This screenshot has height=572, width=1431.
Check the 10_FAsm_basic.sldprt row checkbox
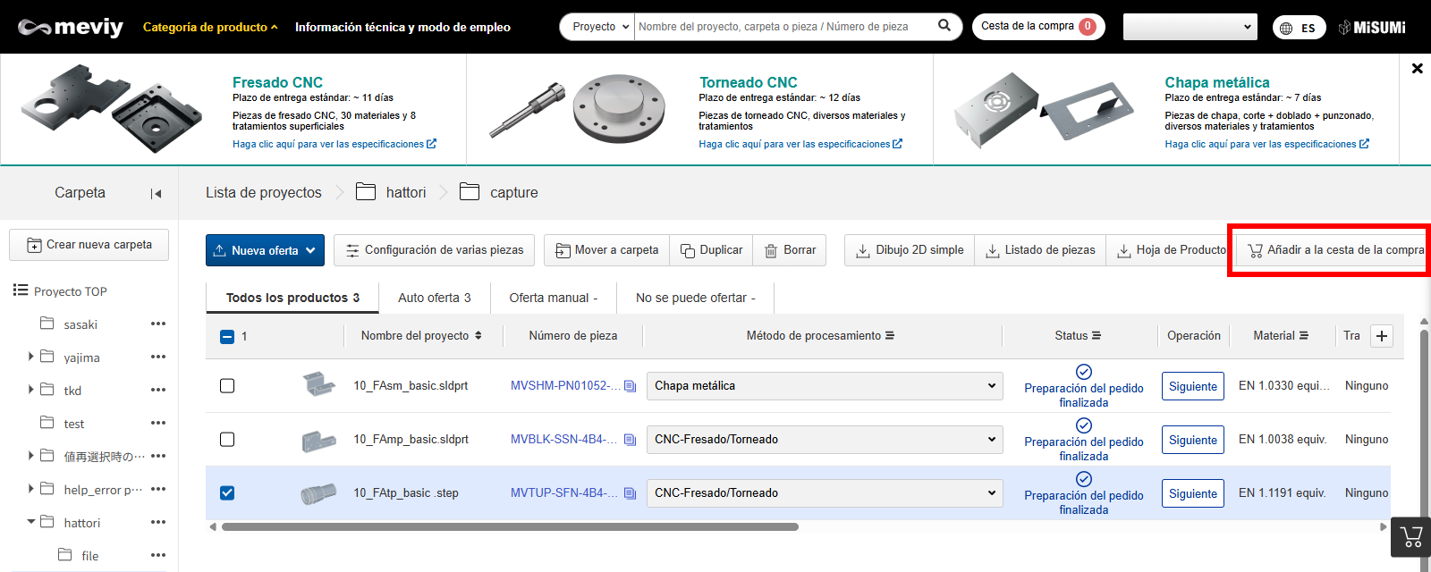coord(227,386)
